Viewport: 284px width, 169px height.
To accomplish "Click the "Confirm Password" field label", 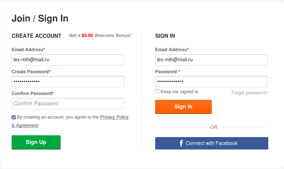I will 32,93.
